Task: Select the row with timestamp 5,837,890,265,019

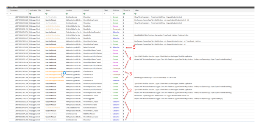Action: click(x=131, y=96)
